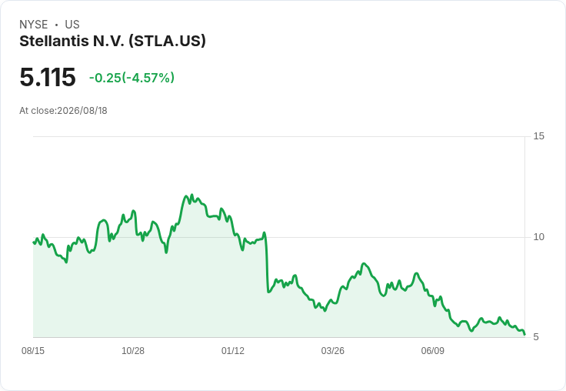Click the US market label
566x391 pixels.
coord(72,25)
